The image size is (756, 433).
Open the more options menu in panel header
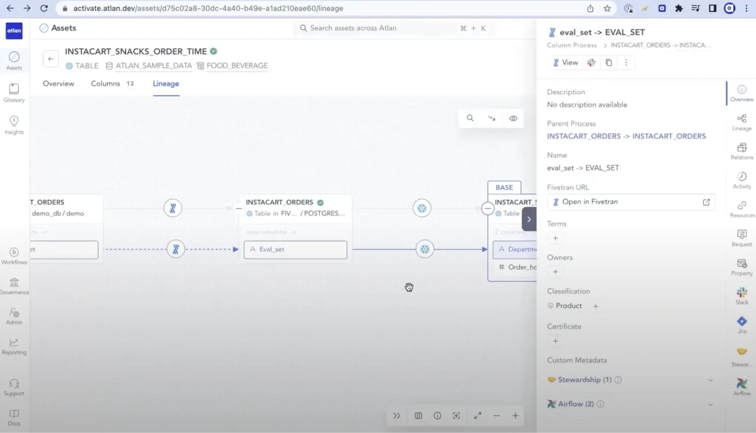pos(626,62)
